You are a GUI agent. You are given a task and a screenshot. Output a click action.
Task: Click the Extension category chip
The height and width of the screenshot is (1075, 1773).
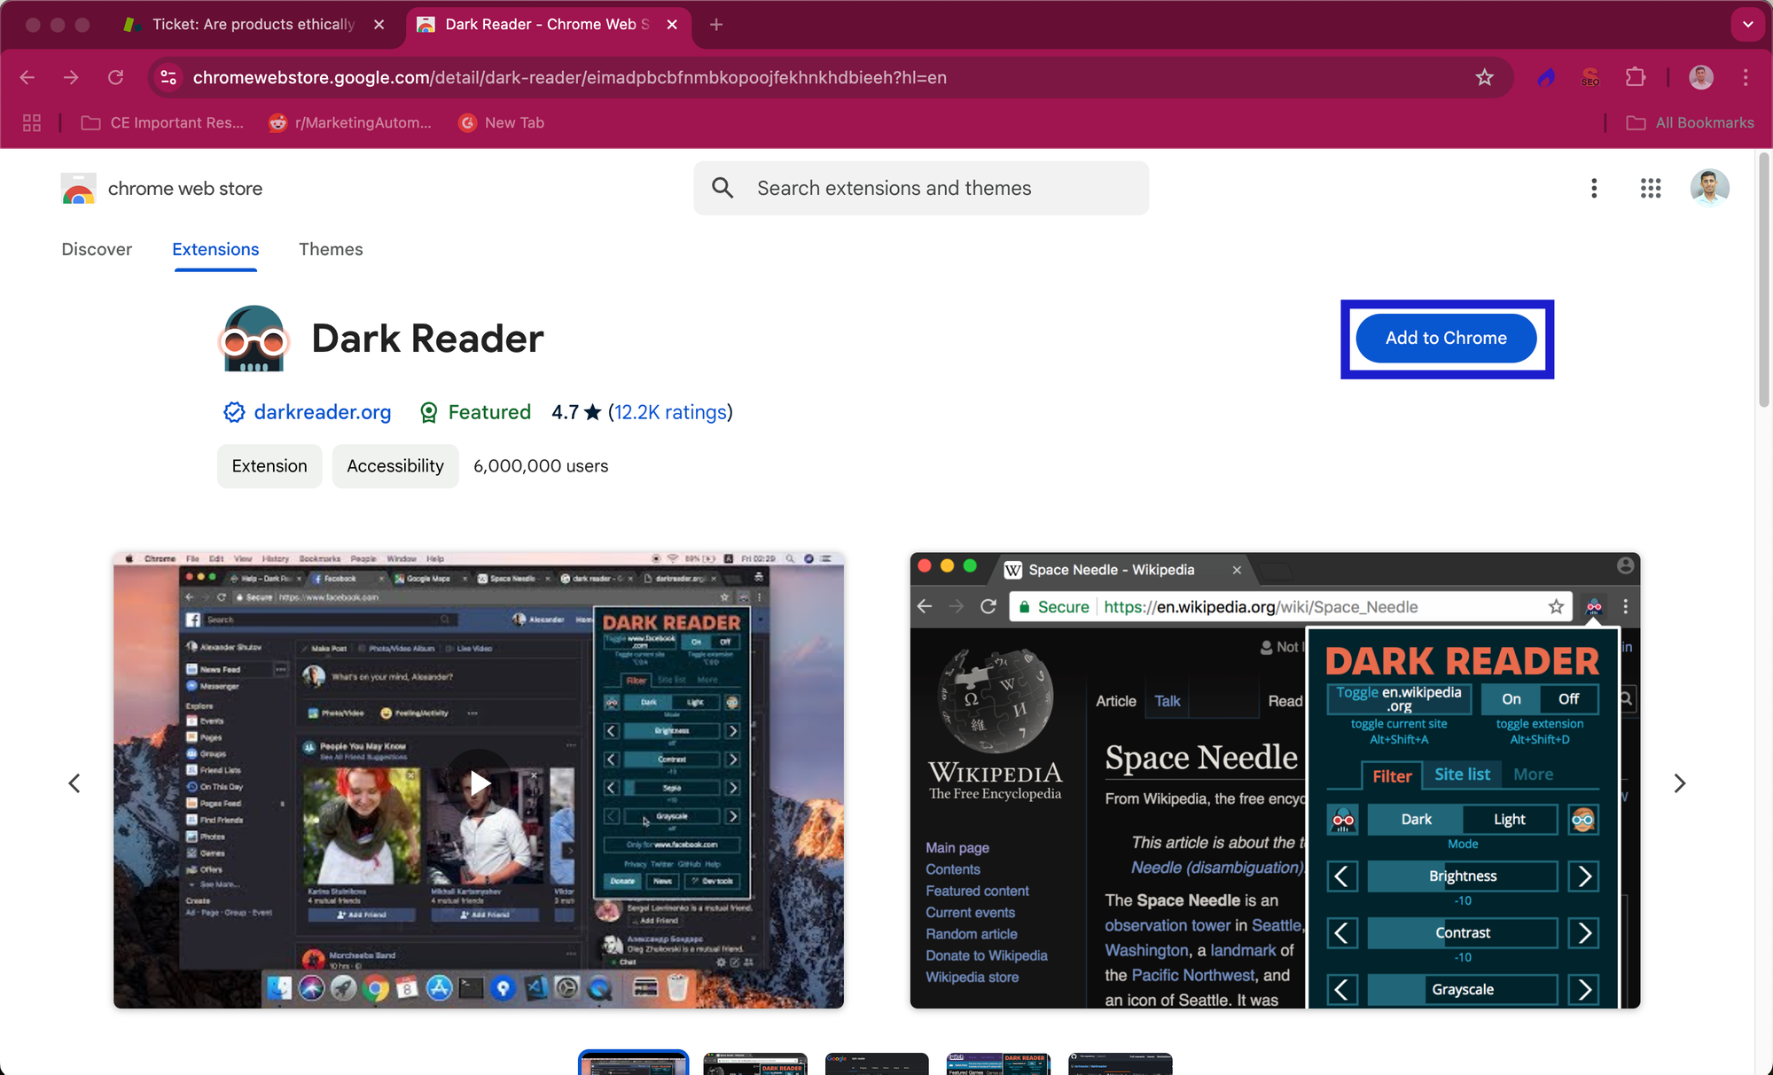click(x=269, y=466)
